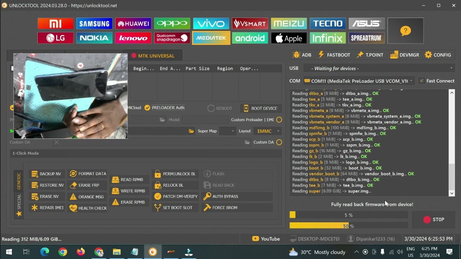Select the Qualcomm Snapdragon logo

pyautogui.click(x=172, y=38)
